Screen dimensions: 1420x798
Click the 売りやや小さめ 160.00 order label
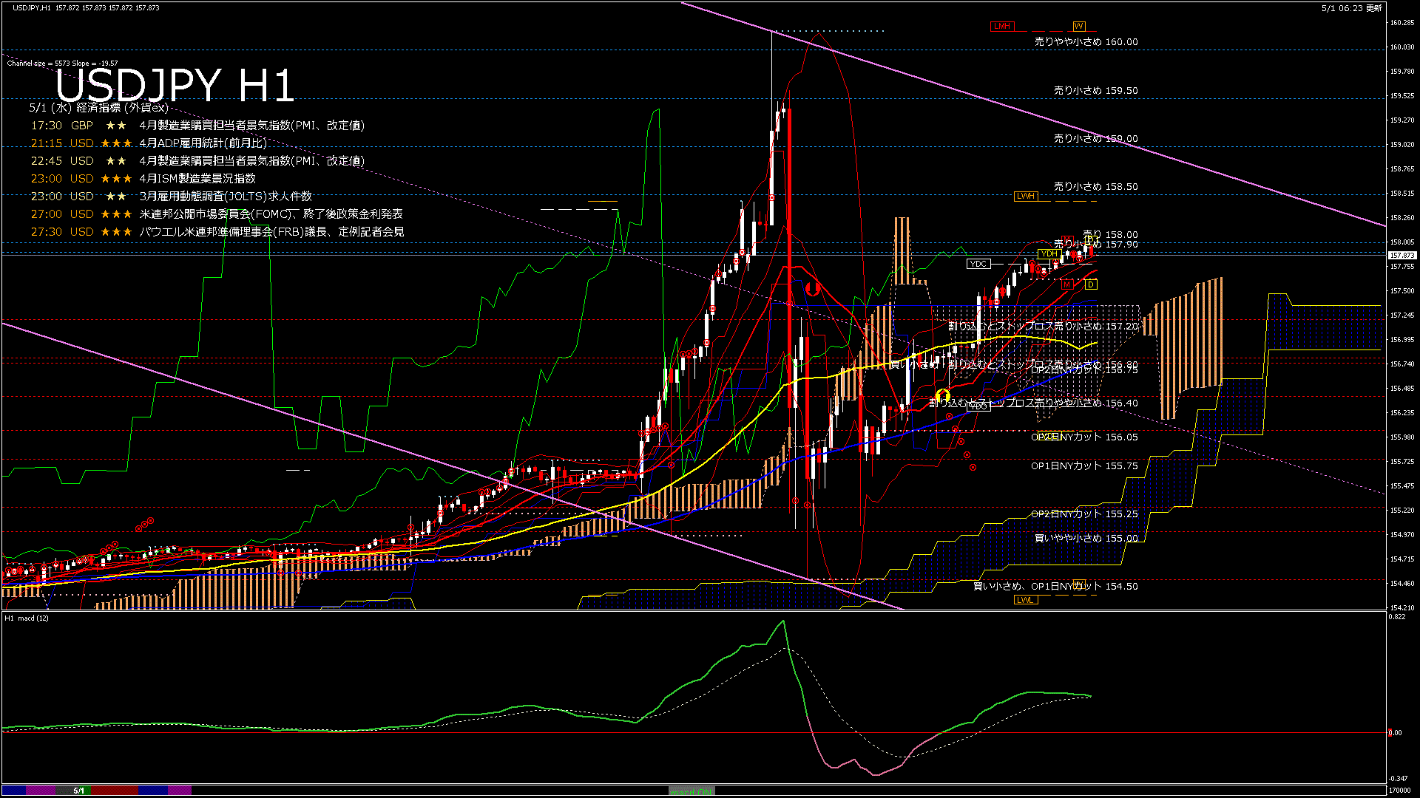pyautogui.click(x=1086, y=42)
